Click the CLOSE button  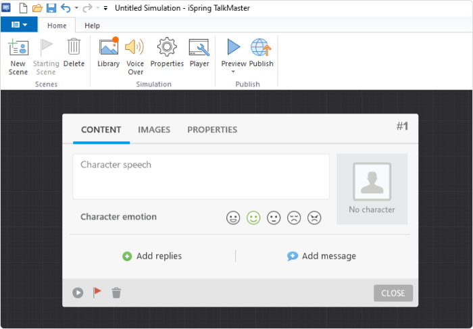click(393, 293)
